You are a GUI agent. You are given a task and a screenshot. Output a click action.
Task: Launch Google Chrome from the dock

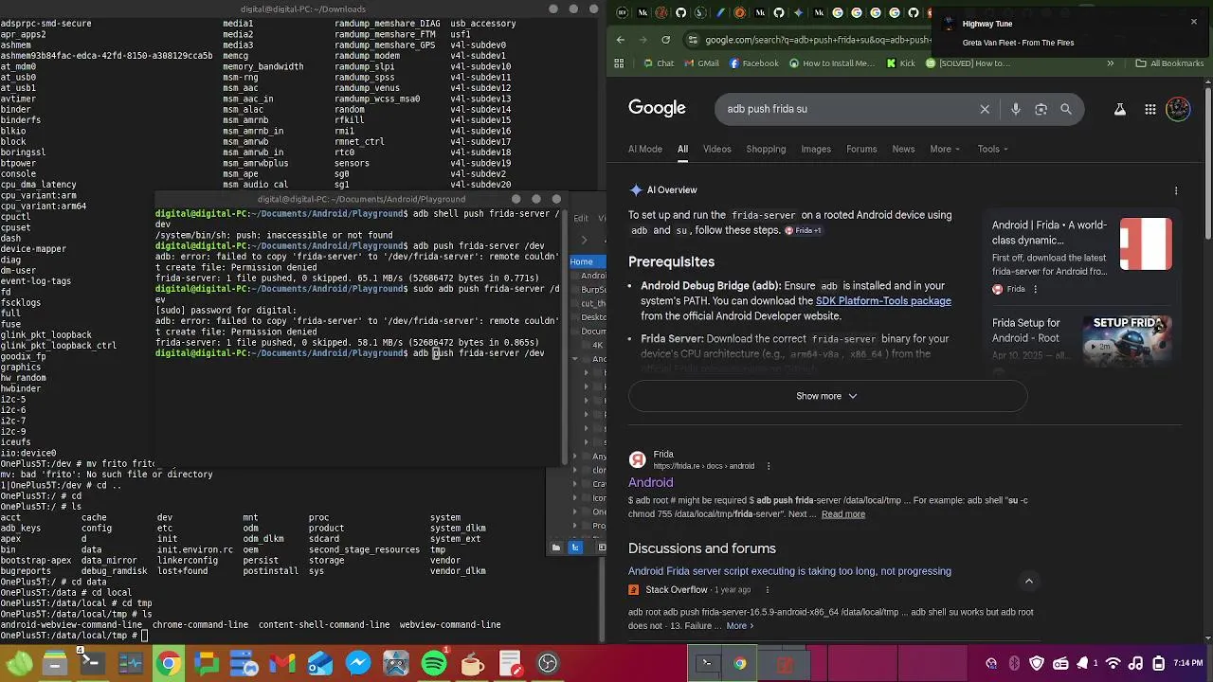pos(169,663)
